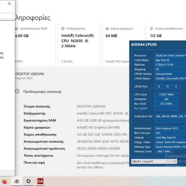Click the storage icon by Χώρος αποθήκευσης

click(151, 29)
